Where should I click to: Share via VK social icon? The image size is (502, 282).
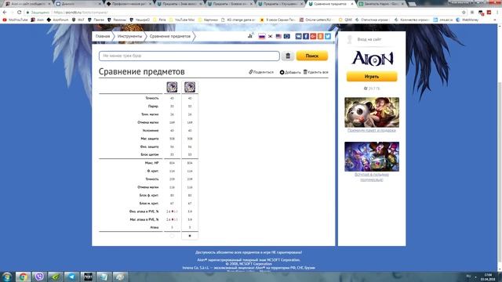coord(298,37)
